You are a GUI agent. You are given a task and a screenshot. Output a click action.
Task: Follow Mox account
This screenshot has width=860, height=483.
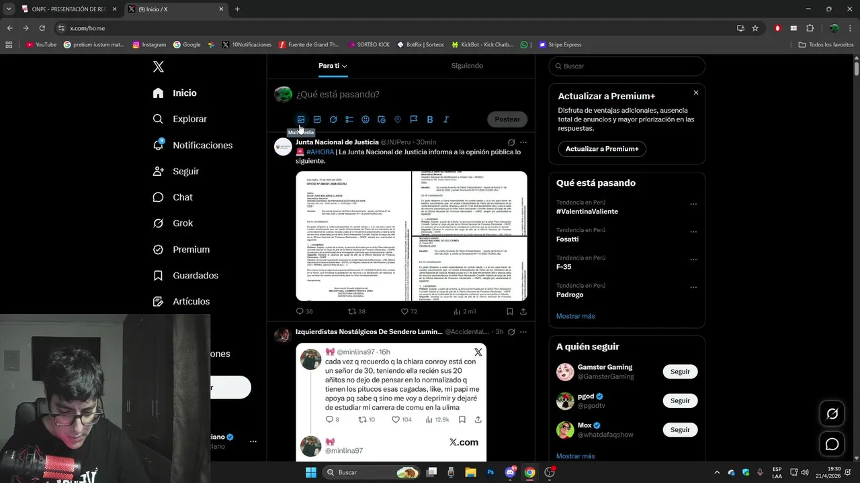tap(680, 429)
